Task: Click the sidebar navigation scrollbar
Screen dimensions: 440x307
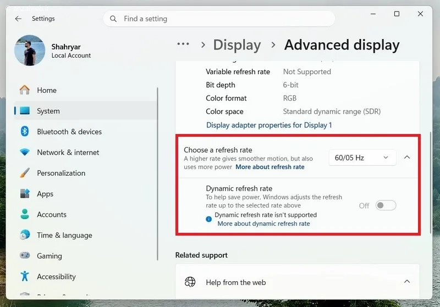Action: pos(157,174)
